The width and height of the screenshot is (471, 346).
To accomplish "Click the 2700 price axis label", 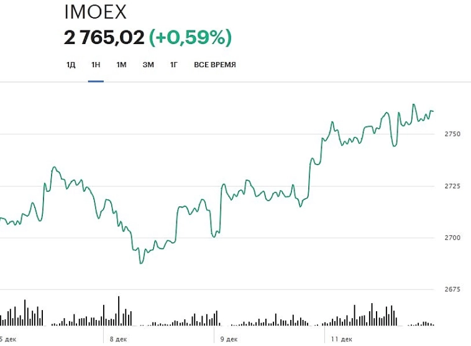I will 452,238.
